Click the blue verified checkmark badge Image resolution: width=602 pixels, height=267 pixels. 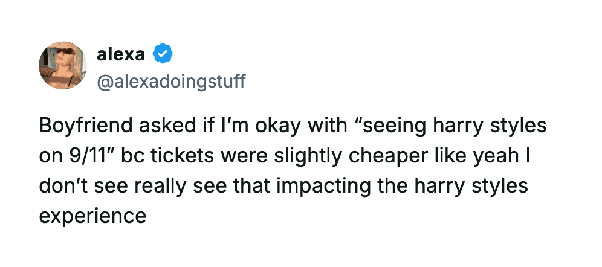pyautogui.click(x=162, y=54)
